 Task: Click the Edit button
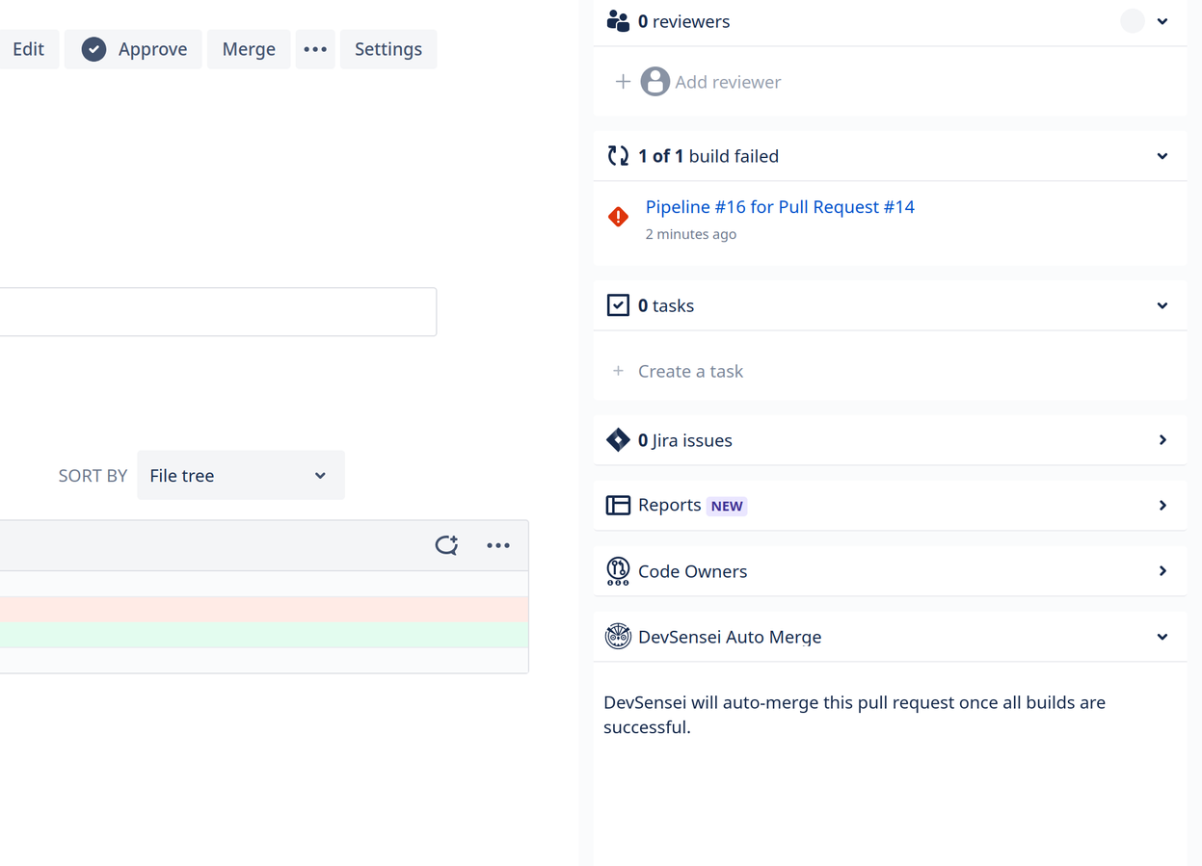tap(28, 49)
